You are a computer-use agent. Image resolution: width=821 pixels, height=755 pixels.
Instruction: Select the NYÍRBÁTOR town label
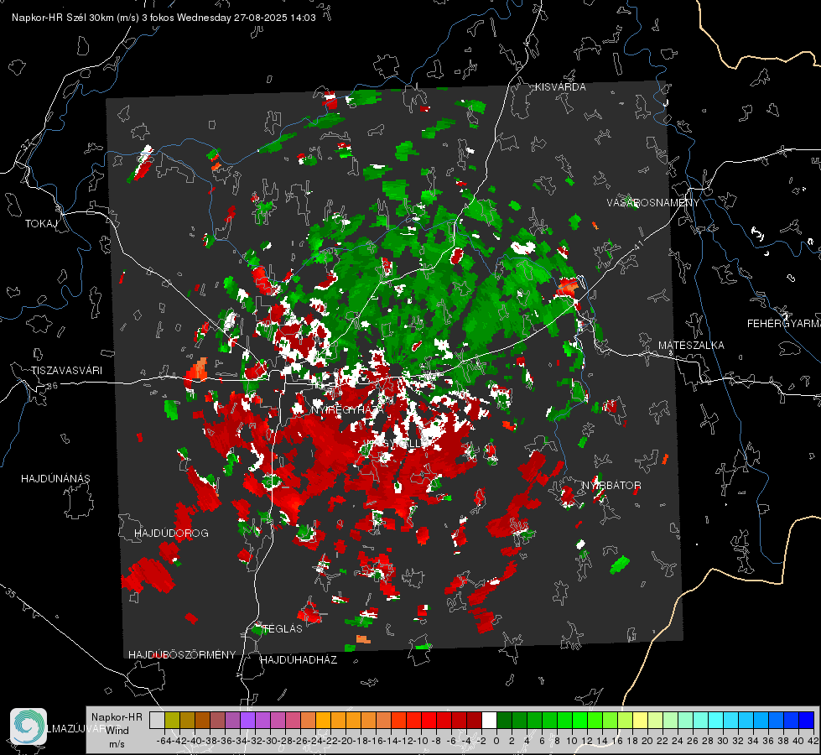611,486
